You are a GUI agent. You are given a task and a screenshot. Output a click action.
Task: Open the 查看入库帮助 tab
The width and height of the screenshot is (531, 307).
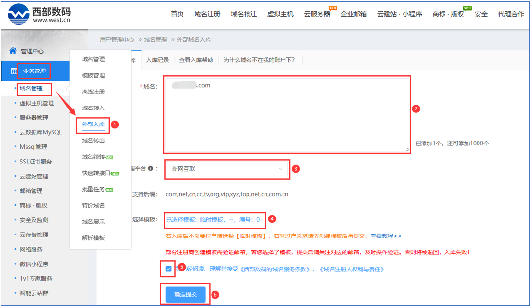(x=195, y=60)
